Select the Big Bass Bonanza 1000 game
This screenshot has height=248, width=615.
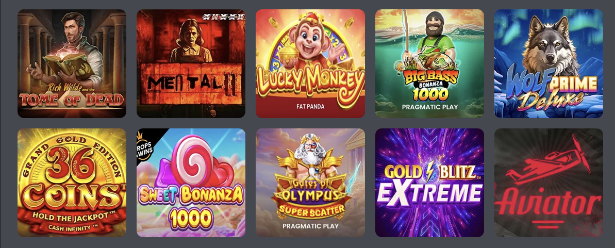(429, 63)
